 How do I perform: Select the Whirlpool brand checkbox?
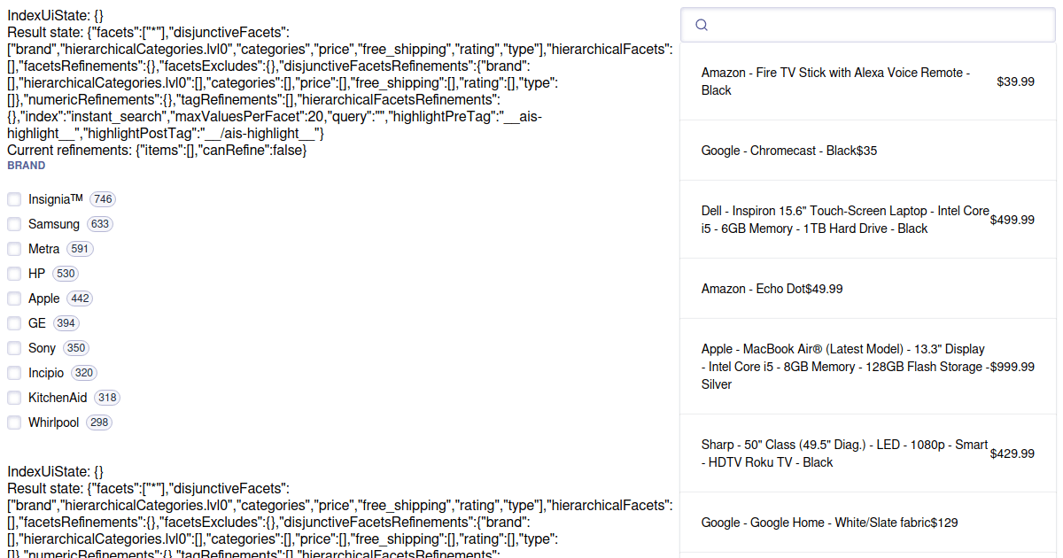click(14, 422)
